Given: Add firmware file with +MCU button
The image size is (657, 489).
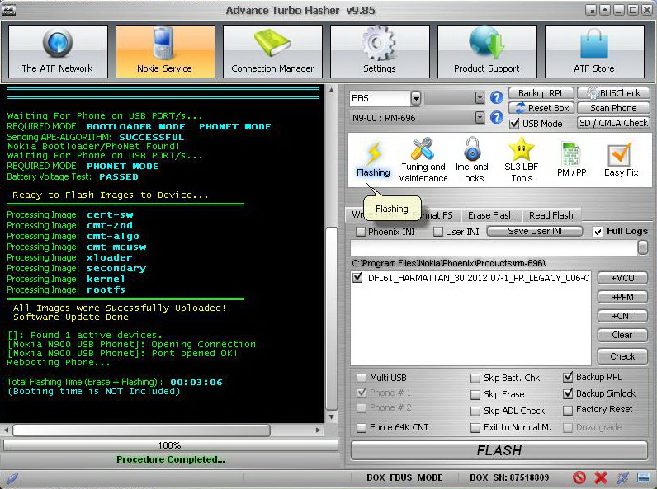Looking at the screenshot, I should 622,278.
